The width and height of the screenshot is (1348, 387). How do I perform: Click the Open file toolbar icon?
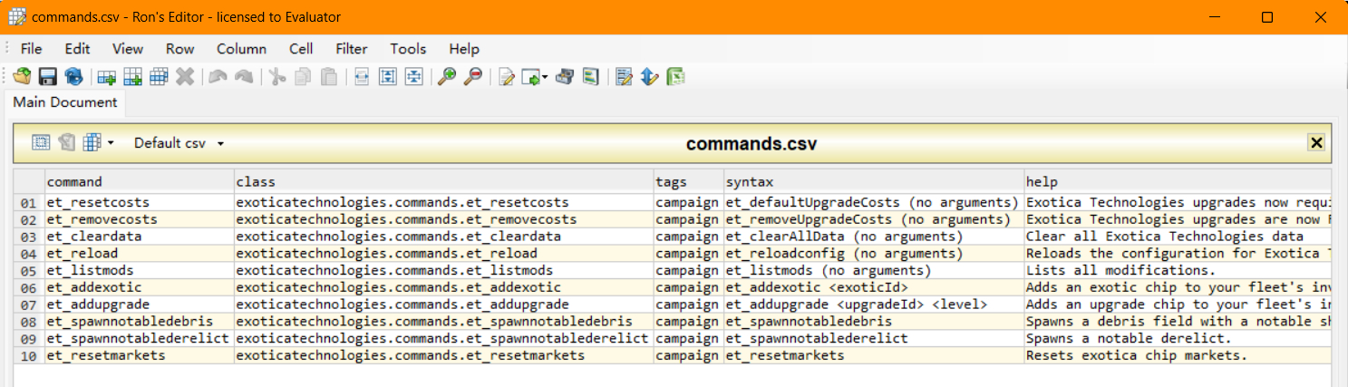coord(22,77)
